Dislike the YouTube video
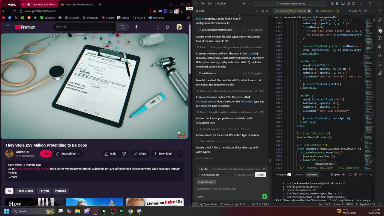The width and height of the screenshot is (384, 216). point(124,154)
